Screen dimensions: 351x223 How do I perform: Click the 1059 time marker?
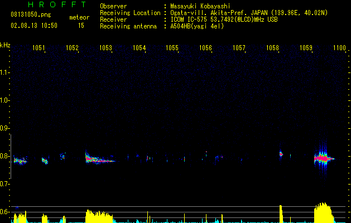click(x=306, y=48)
